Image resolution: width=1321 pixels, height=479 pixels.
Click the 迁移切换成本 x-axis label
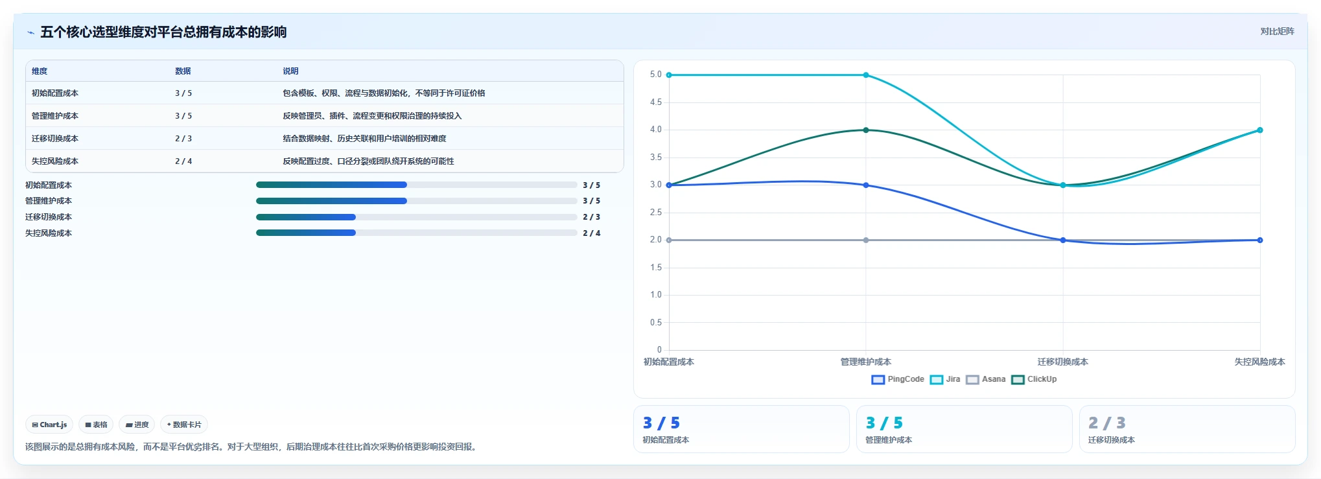coord(1063,362)
